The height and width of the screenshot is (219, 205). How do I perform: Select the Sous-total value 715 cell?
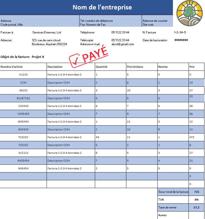tap(196, 192)
